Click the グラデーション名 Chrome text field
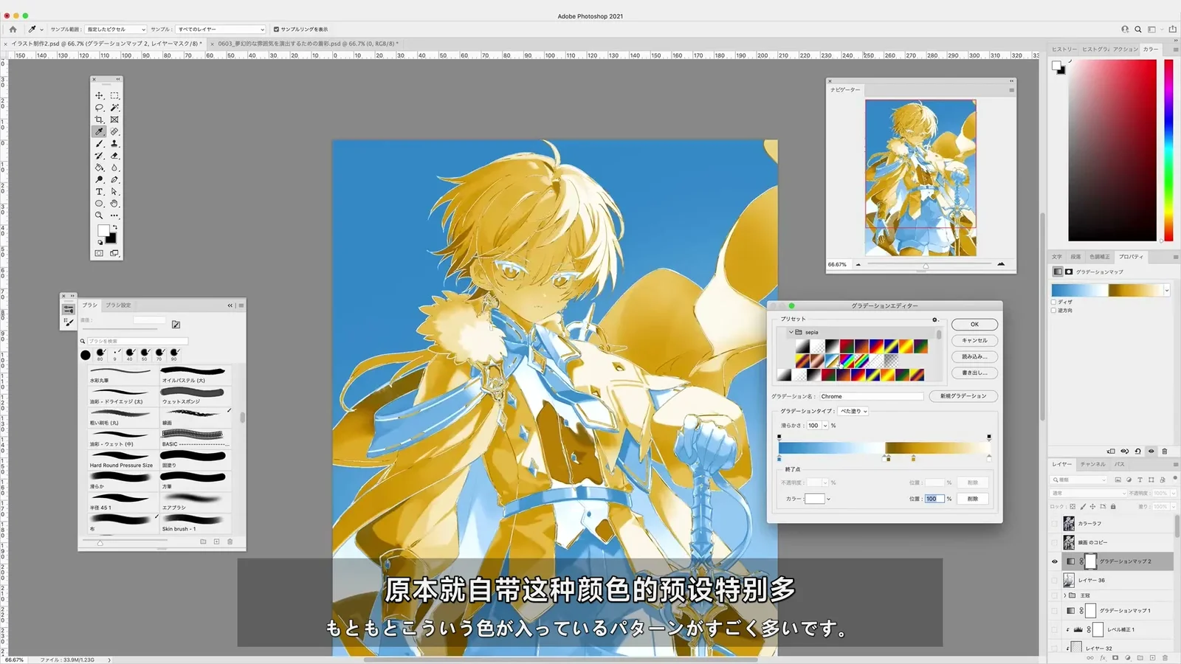Viewport: 1181px width, 664px height. point(871,397)
